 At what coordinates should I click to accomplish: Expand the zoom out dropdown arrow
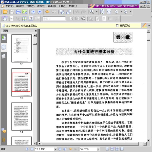coord(121,12)
